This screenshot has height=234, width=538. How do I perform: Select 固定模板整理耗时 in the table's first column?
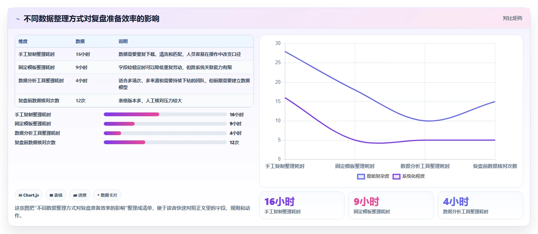pos(37,68)
